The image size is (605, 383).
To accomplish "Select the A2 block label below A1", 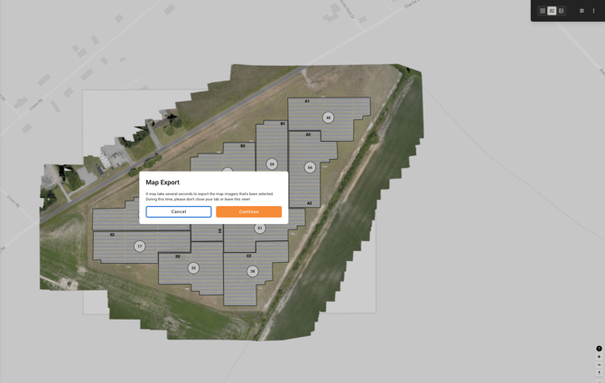I will coord(308,135).
